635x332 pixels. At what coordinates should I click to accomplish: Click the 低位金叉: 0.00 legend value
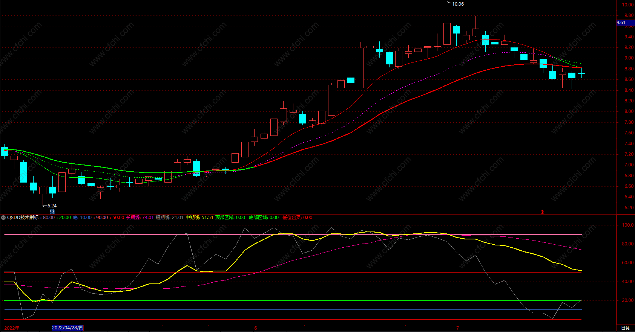(298, 218)
